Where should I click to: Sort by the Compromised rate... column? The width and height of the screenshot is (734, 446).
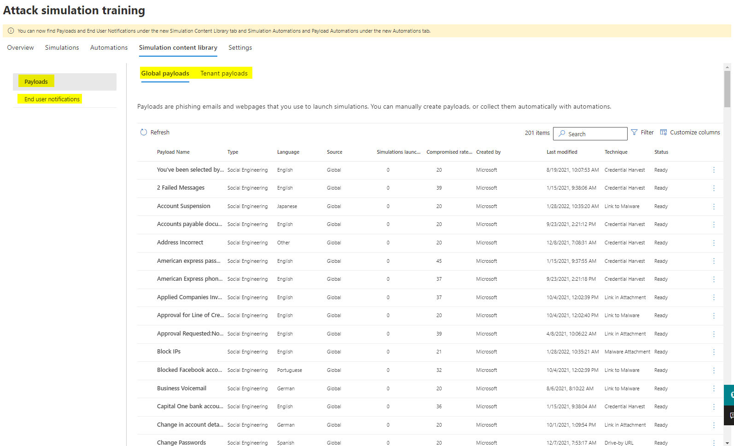coord(449,152)
